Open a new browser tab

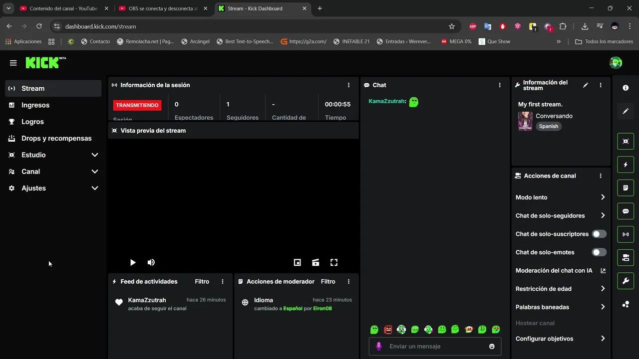tap(320, 8)
